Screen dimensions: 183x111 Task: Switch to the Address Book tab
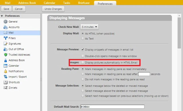27,3
